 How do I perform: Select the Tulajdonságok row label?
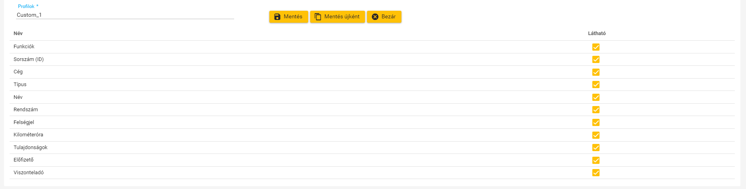point(30,148)
